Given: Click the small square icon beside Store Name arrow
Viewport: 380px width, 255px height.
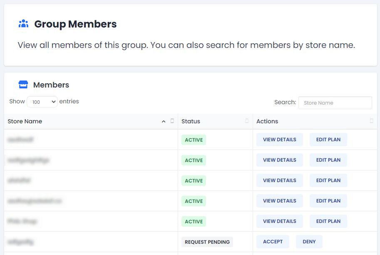Looking at the screenshot, I should coord(172,121).
